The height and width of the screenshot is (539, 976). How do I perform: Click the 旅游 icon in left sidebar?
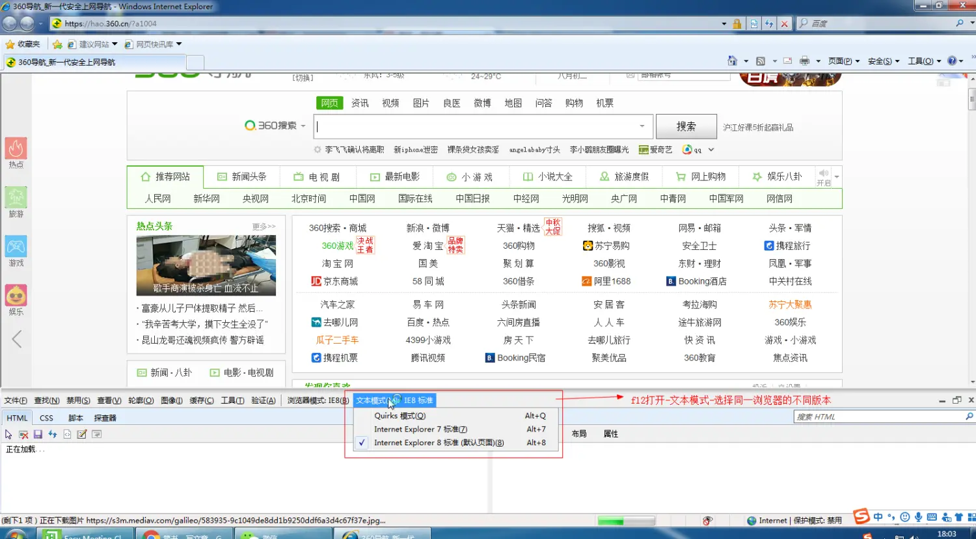point(16,197)
